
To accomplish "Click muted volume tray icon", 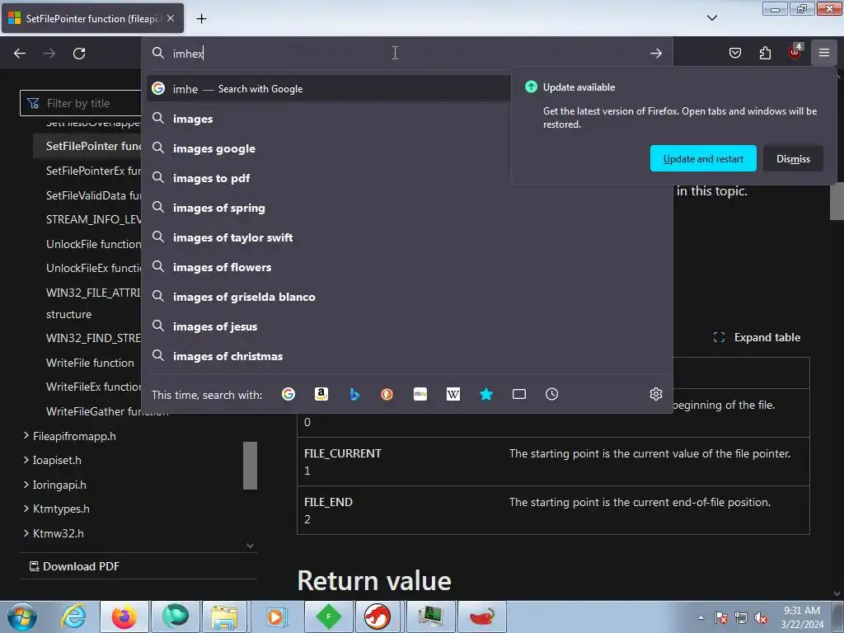I will 761,617.
